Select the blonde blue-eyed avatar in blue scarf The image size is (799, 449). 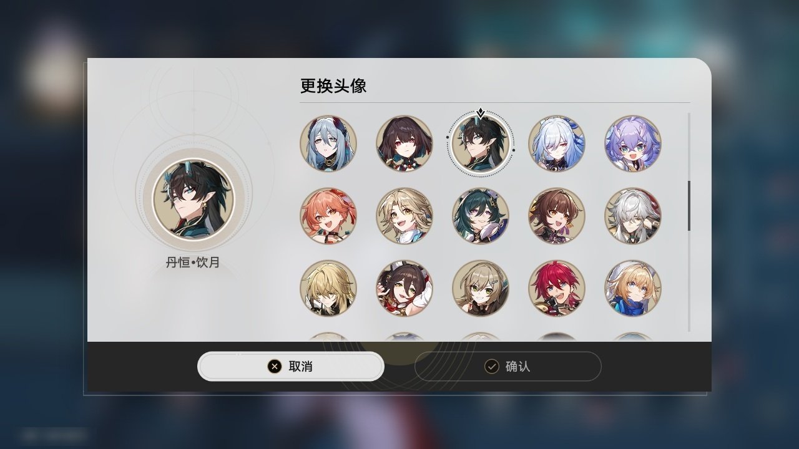tap(633, 288)
